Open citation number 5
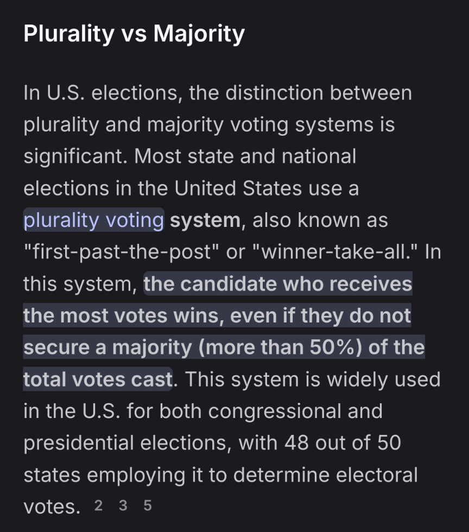Viewport: 469px width, 532px height. point(148,505)
